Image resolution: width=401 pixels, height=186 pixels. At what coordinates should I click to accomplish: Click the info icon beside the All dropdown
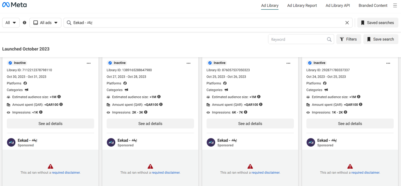tap(24, 23)
